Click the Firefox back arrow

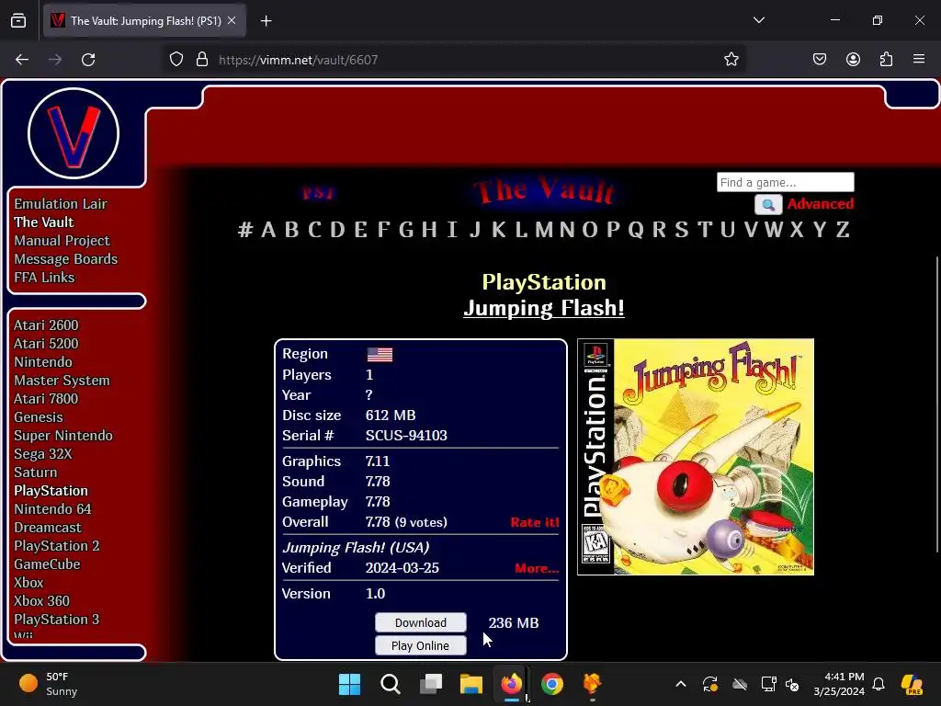[22, 60]
